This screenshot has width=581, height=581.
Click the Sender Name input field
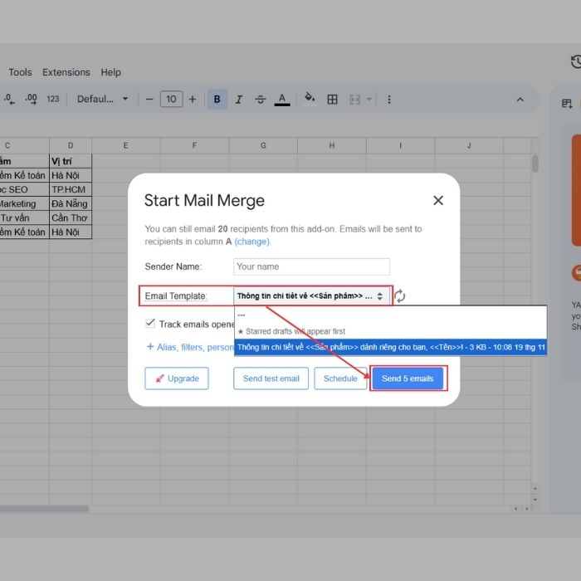(x=311, y=266)
